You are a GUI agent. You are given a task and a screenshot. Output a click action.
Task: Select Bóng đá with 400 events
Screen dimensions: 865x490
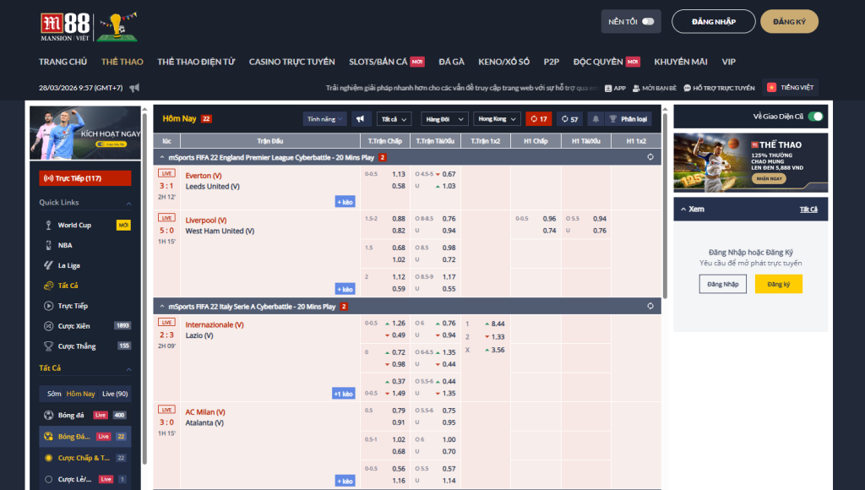coord(85,415)
